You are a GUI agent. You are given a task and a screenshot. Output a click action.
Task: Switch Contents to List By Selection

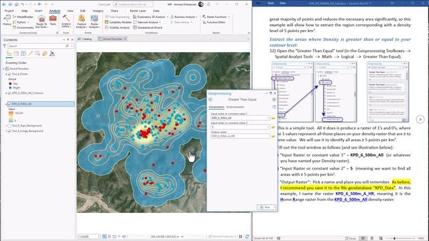[x=23, y=54]
